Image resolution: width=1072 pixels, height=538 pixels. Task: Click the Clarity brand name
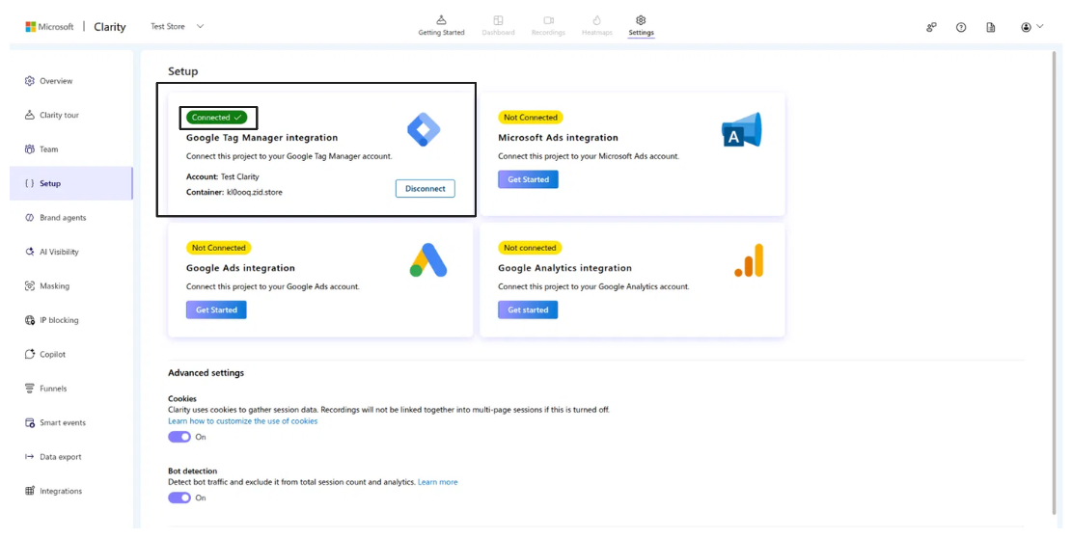[x=109, y=27]
